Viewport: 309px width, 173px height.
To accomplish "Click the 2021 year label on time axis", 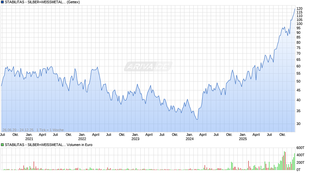I will point(29,139).
